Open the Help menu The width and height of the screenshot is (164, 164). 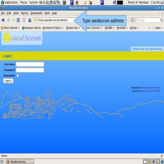point(54,13)
